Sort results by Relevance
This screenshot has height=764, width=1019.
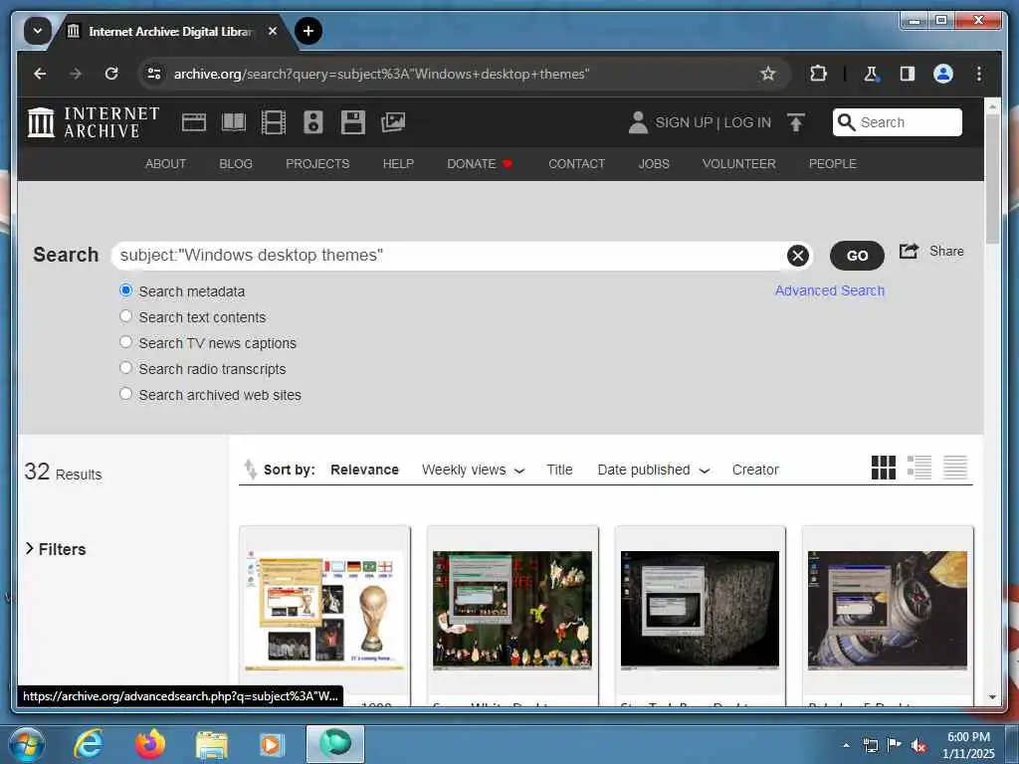pyautogui.click(x=364, y=470)
